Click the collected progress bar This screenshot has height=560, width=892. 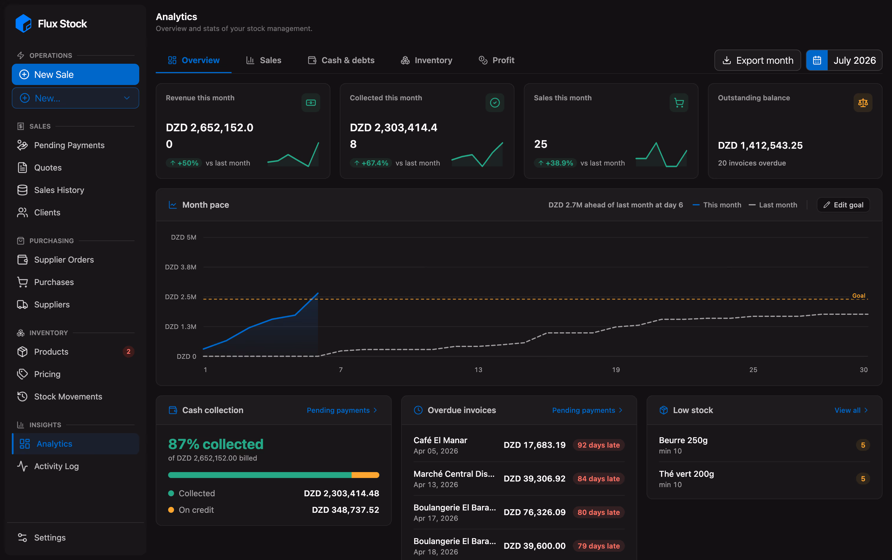[x=274, y=475]
